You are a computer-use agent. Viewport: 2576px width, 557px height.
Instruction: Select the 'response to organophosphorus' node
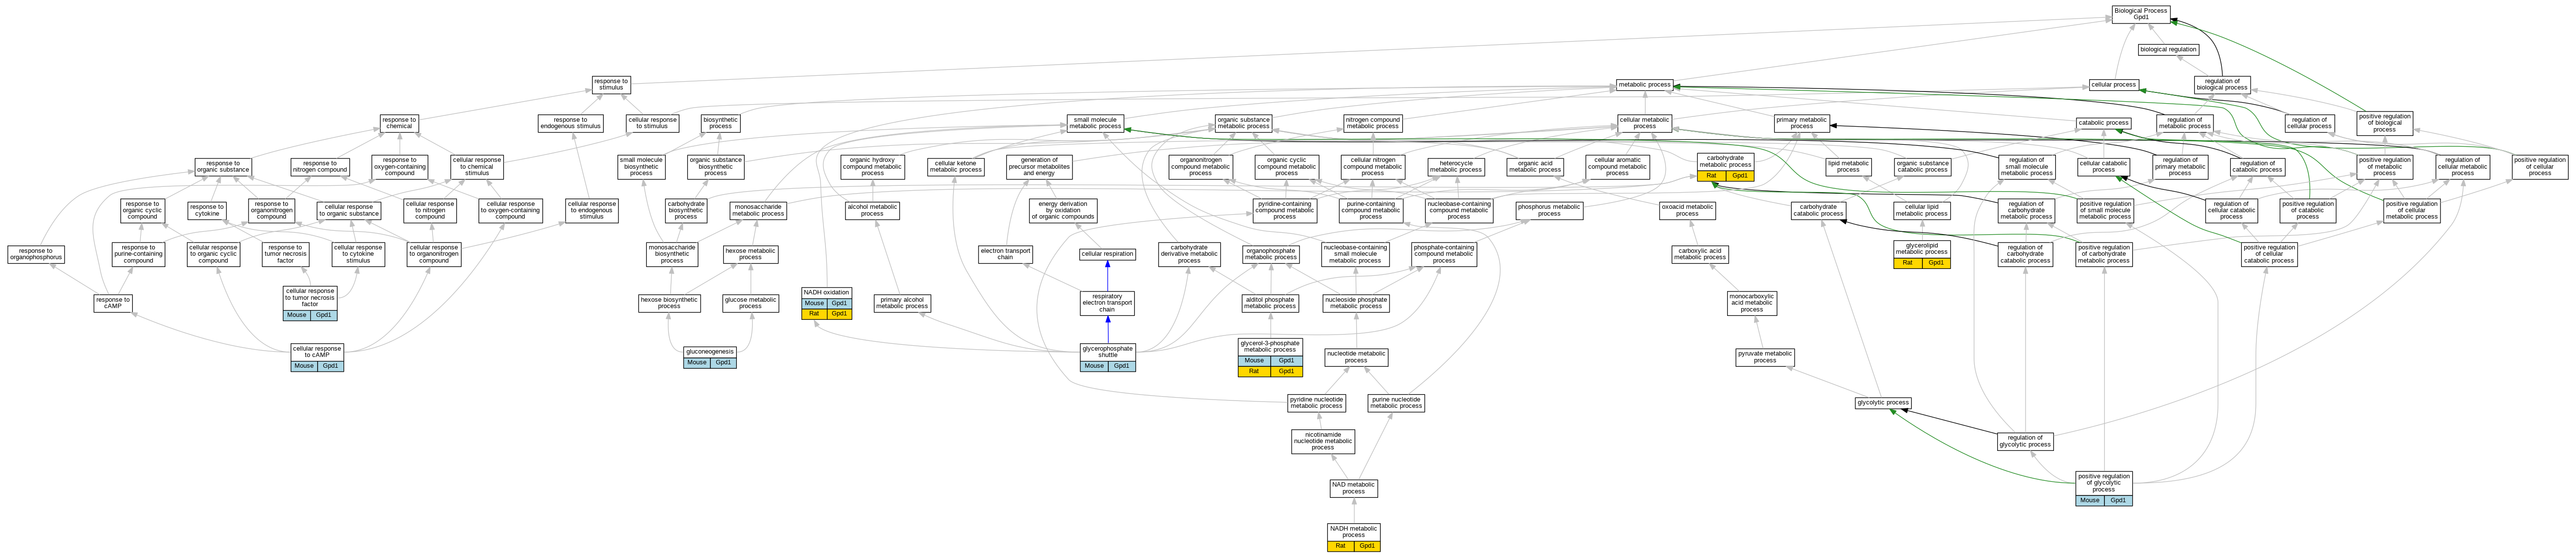36,254
